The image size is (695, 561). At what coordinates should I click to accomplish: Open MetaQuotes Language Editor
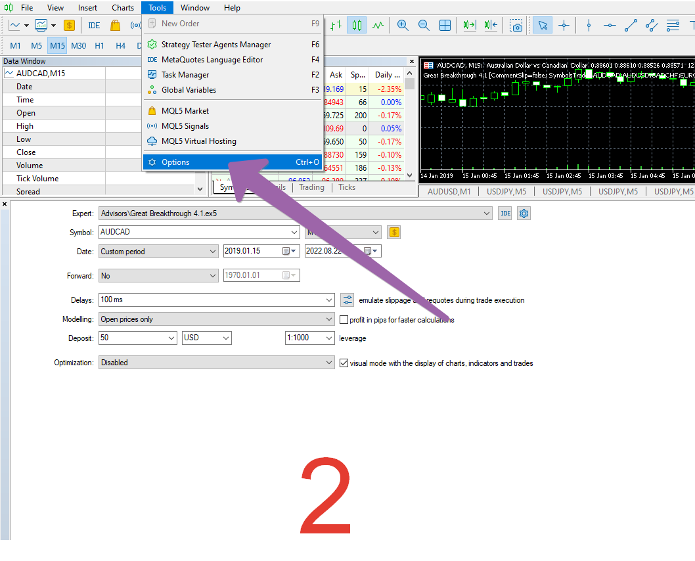tap(233, 60)
